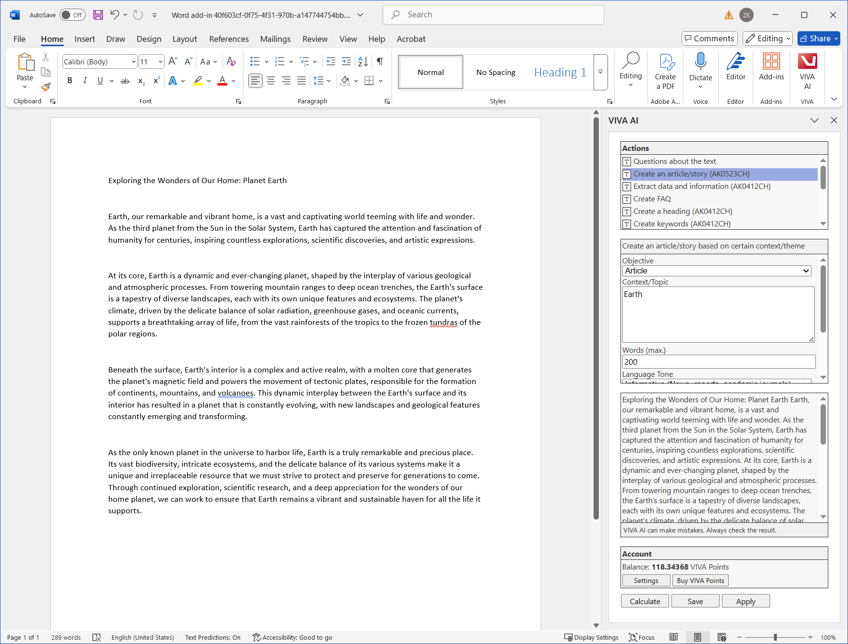Click the Create a PDF icon
The image size is (848, 644).
pos(665,71)
